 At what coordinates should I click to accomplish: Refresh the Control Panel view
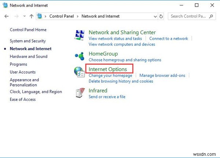(x=161, y=16)
